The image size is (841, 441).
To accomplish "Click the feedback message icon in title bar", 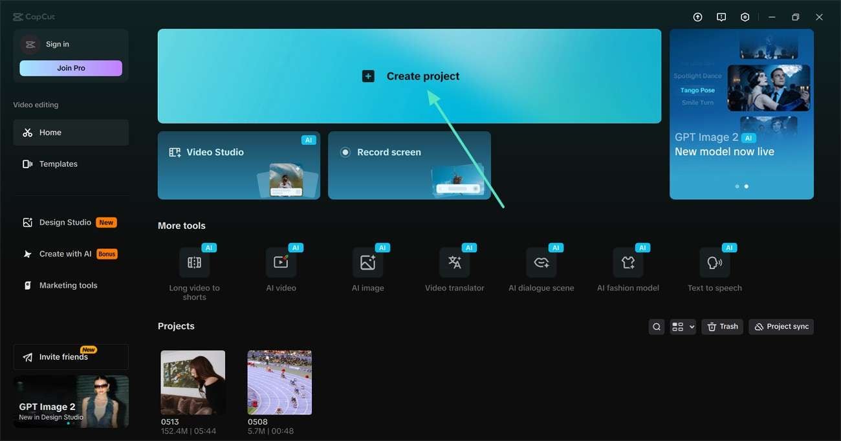I will pyautogui.click(x=721, y=17).
